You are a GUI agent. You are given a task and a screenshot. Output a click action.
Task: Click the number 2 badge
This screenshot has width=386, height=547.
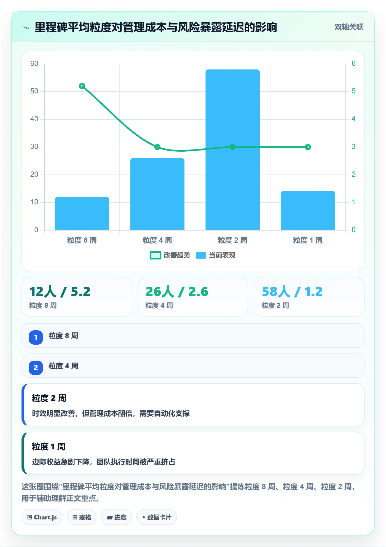[x=36, y=368]
